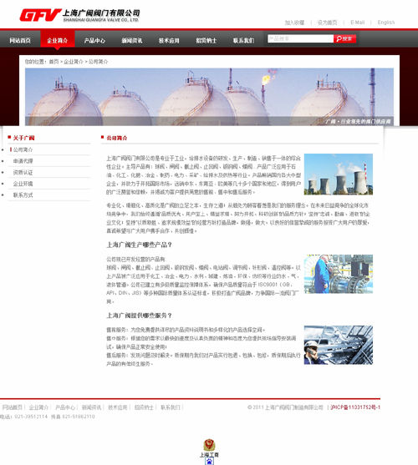
Task: Click the spherical tanks banner image
Action: (x=209, y=97)
